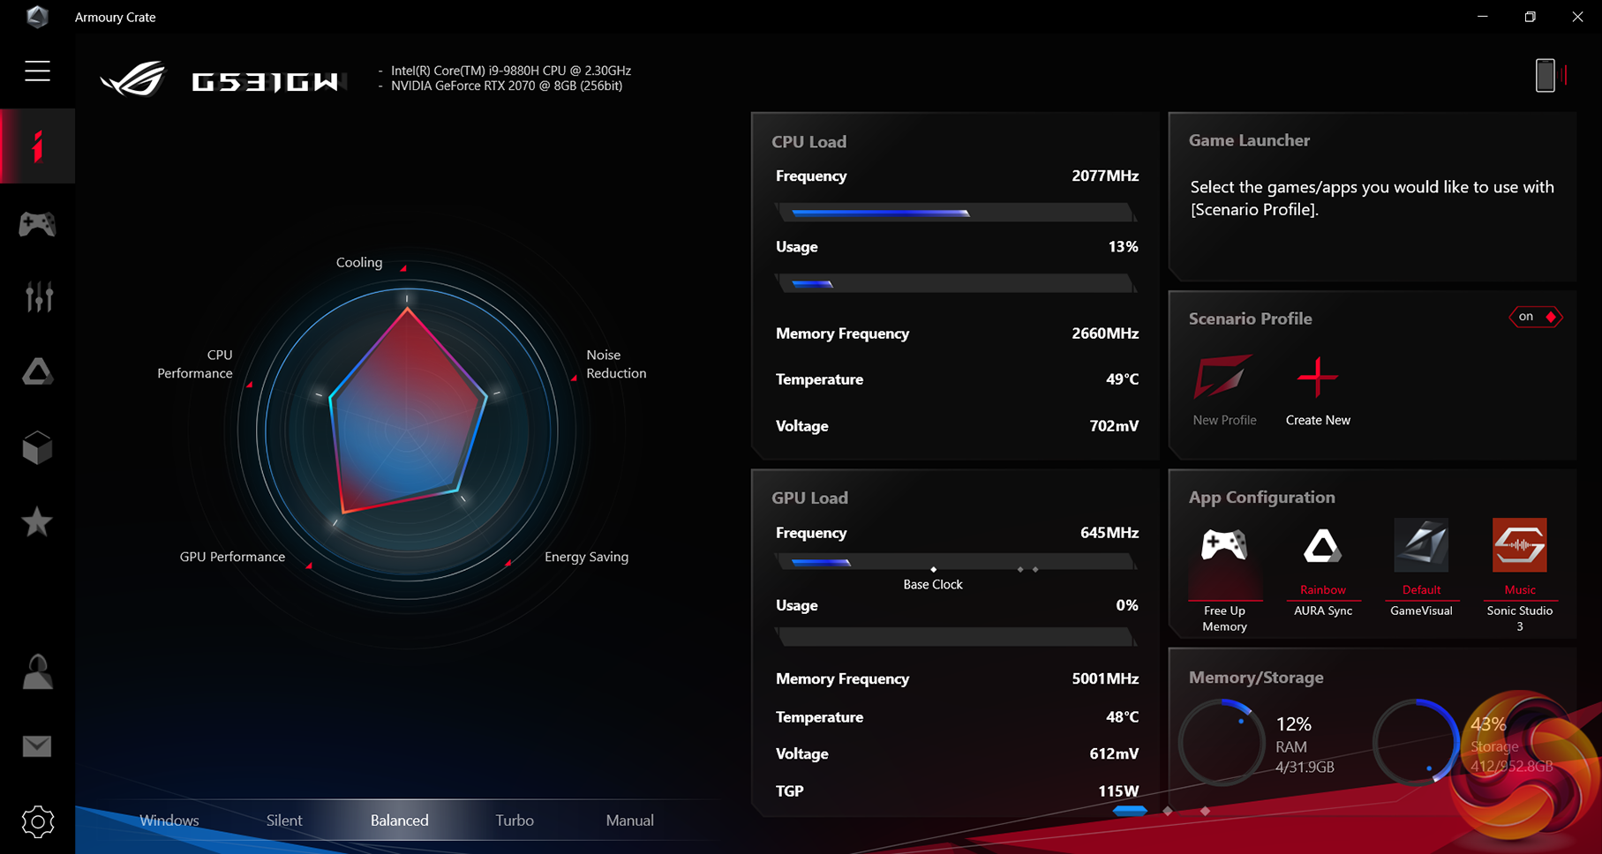Click the App Configuration panel title

[x=1261, y=498]
